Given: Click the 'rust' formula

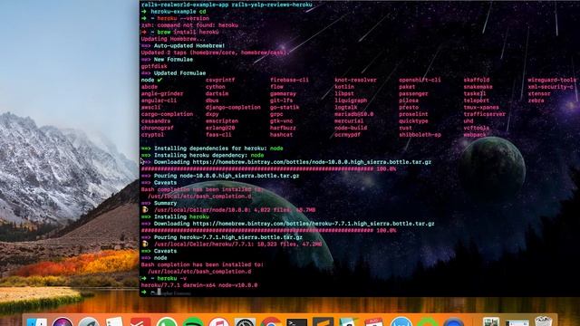Looking at the screenshot, I should tap(405, 128).
